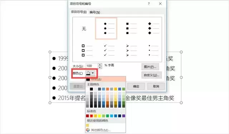Open the 颜色(C) color dropdown arrow

point(93,73)
